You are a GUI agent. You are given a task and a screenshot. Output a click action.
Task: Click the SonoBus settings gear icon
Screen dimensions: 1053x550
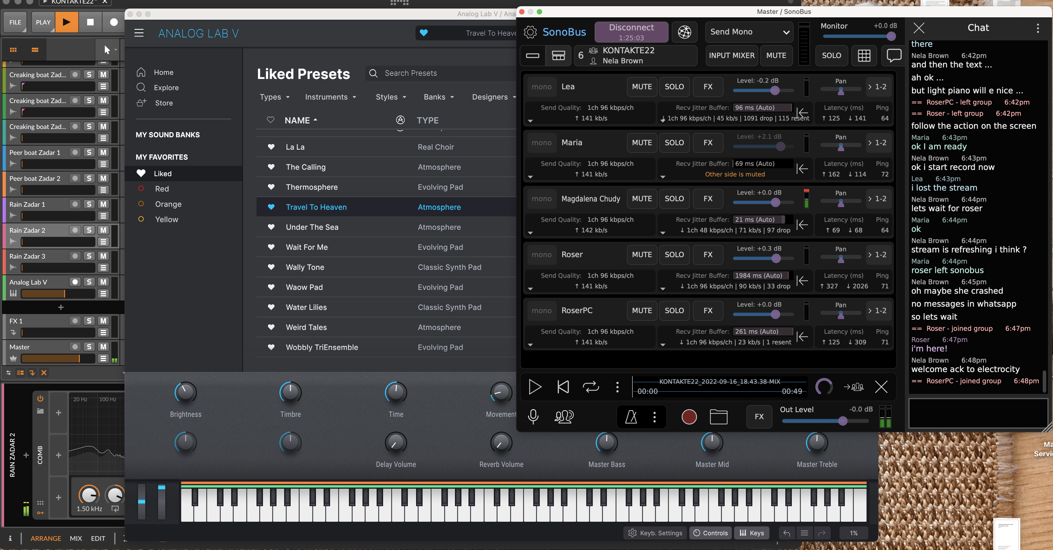click(x=530, y=32)
